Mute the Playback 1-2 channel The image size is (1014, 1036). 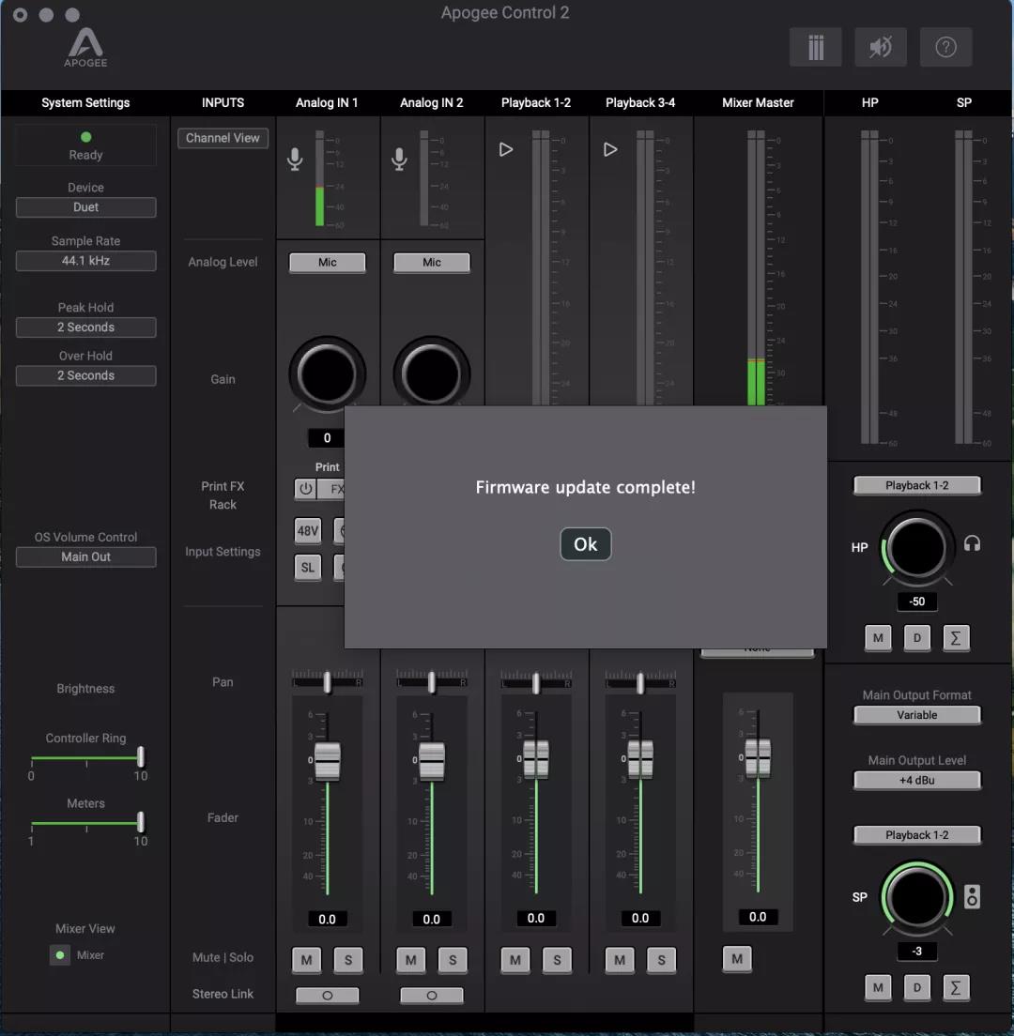point(515,960)
